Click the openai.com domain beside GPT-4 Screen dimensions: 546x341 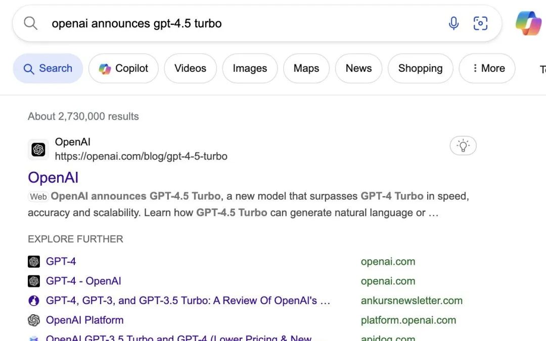(388, 261)
